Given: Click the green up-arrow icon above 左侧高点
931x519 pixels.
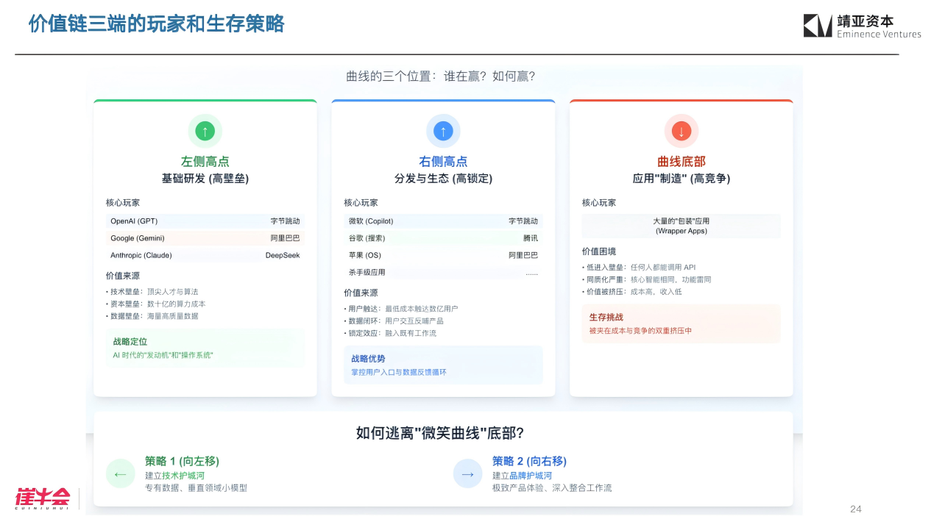Looking at the screenshot, I should pyautogui.click(x=205, y=132).
